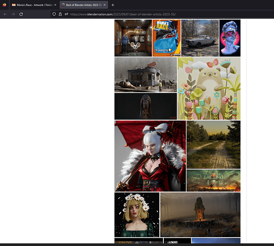Reload the current page
This screenshot has width=274, height=246.
click(x=21, y=14)
